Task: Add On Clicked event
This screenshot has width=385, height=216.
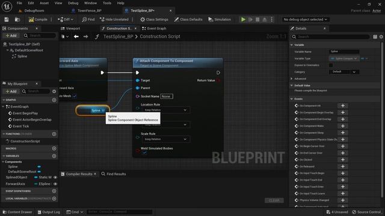Action: tap(343, 160)
